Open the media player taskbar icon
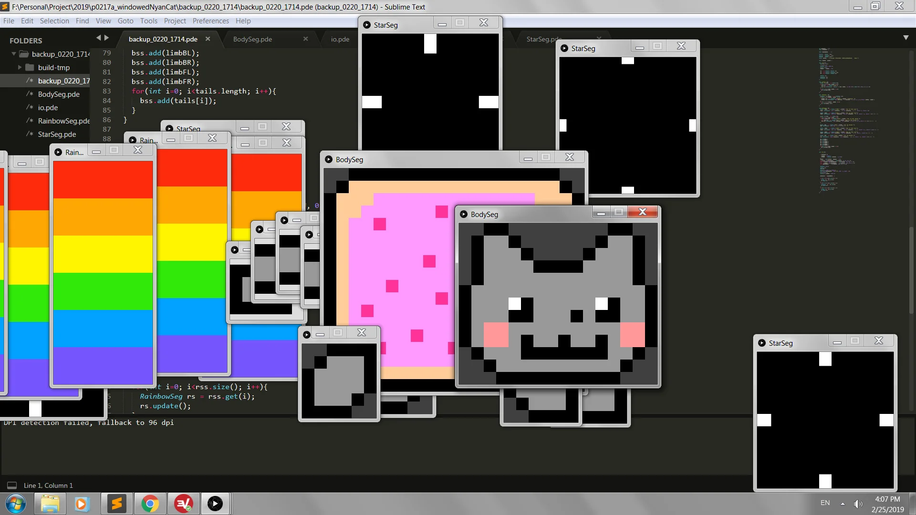 (81, 504)
